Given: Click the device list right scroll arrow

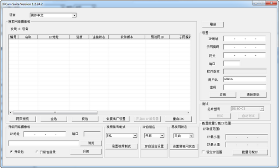Looking at the screenshot, I should tap(188, 113).
